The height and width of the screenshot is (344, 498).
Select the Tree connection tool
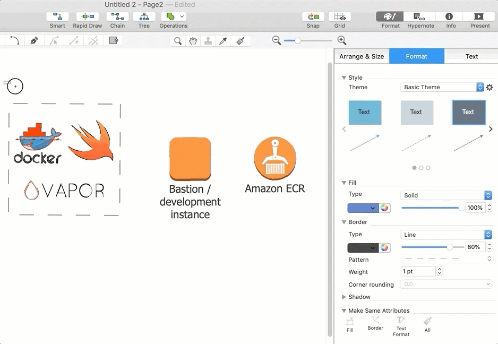pos(144,16)
